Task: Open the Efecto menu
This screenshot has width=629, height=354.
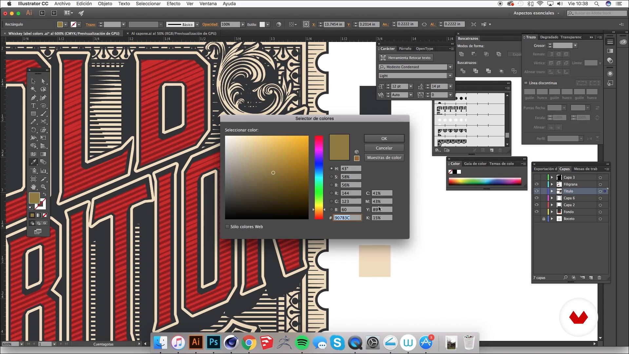Action: point(173,4)
